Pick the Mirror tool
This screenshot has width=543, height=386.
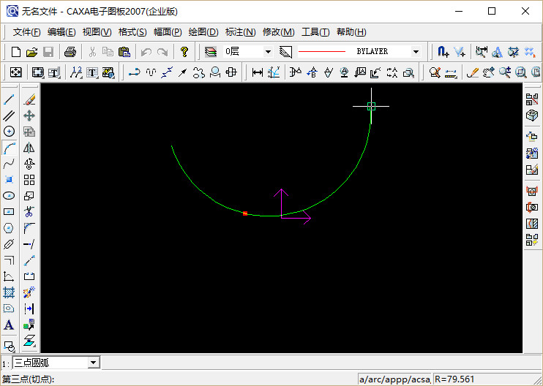[x=29, y=148]
